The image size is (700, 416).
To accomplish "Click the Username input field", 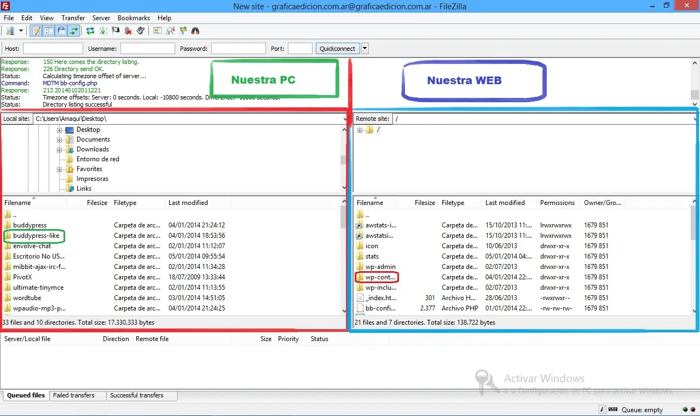I will pos(148,49).
